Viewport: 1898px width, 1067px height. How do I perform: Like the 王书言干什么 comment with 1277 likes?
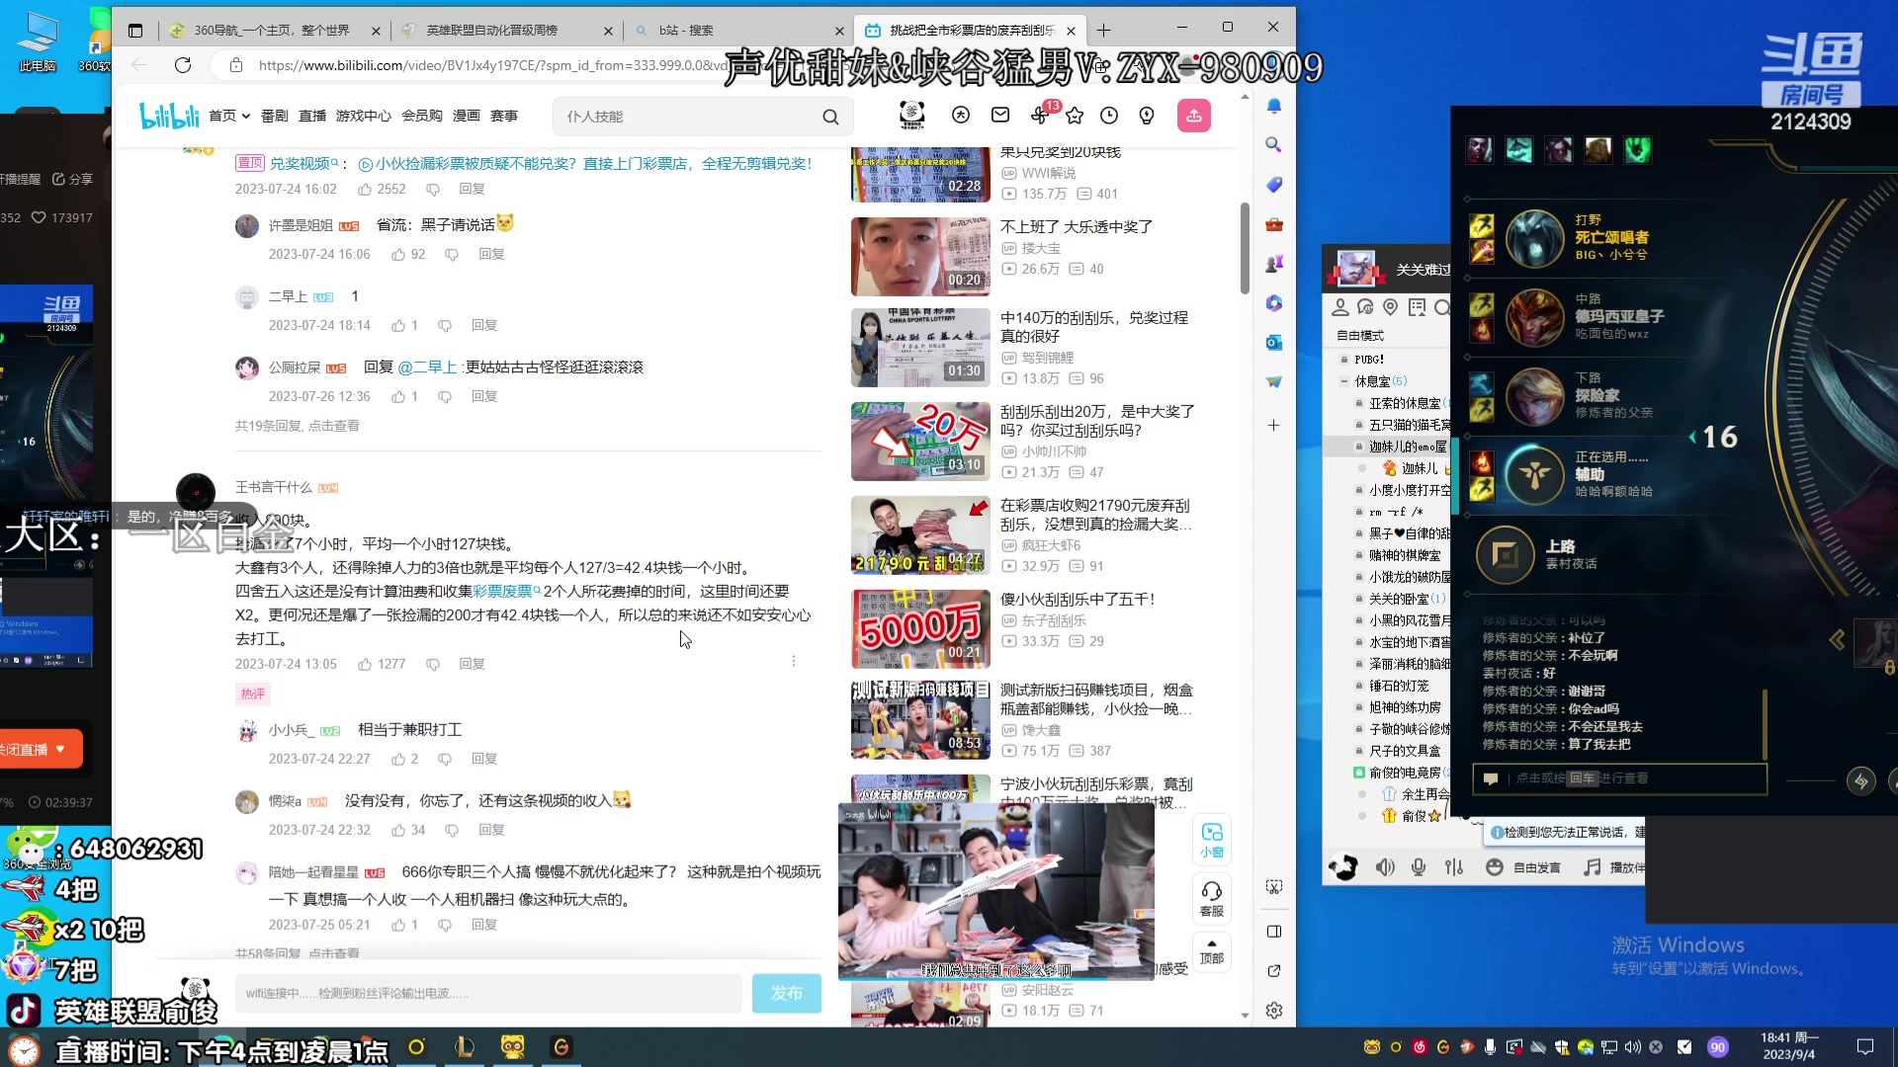366,664
